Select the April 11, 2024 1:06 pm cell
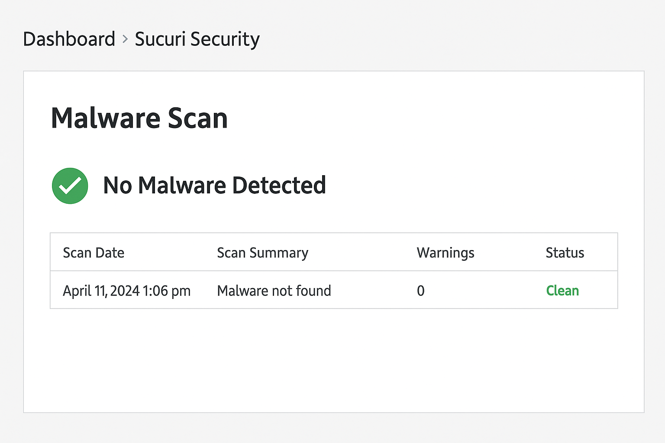Screen dimensions: 665x443 coord(127,291)
